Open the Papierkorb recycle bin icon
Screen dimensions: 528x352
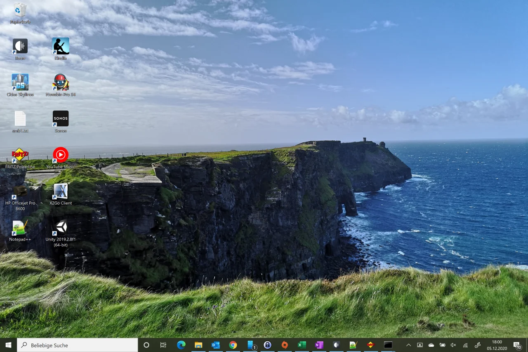coord(20,10)
